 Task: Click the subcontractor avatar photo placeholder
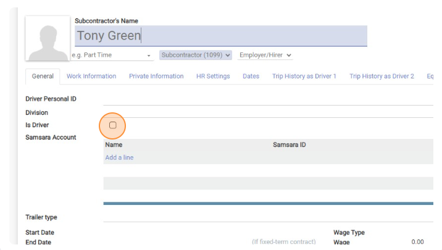(48, 38)
